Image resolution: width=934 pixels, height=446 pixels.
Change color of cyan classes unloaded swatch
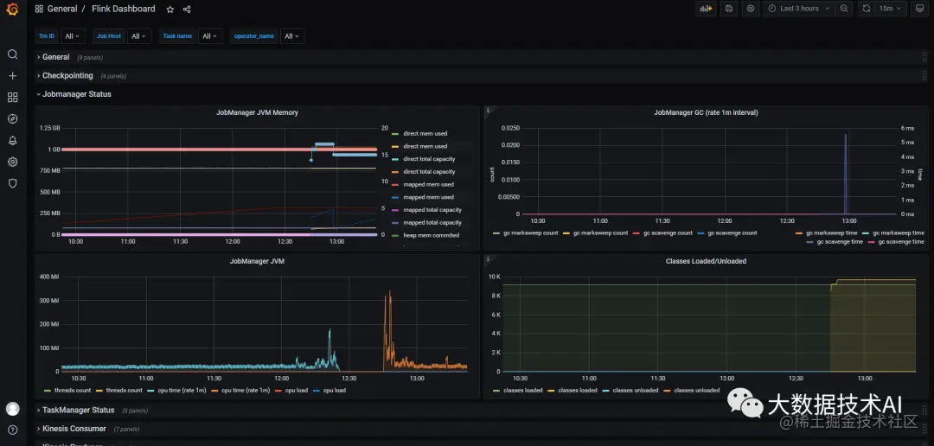(607, 391)
